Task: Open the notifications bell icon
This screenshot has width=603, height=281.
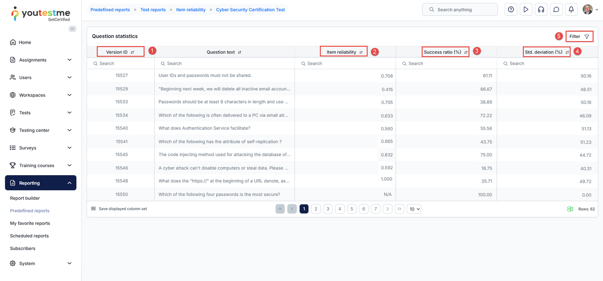Action: coord(571,9)
